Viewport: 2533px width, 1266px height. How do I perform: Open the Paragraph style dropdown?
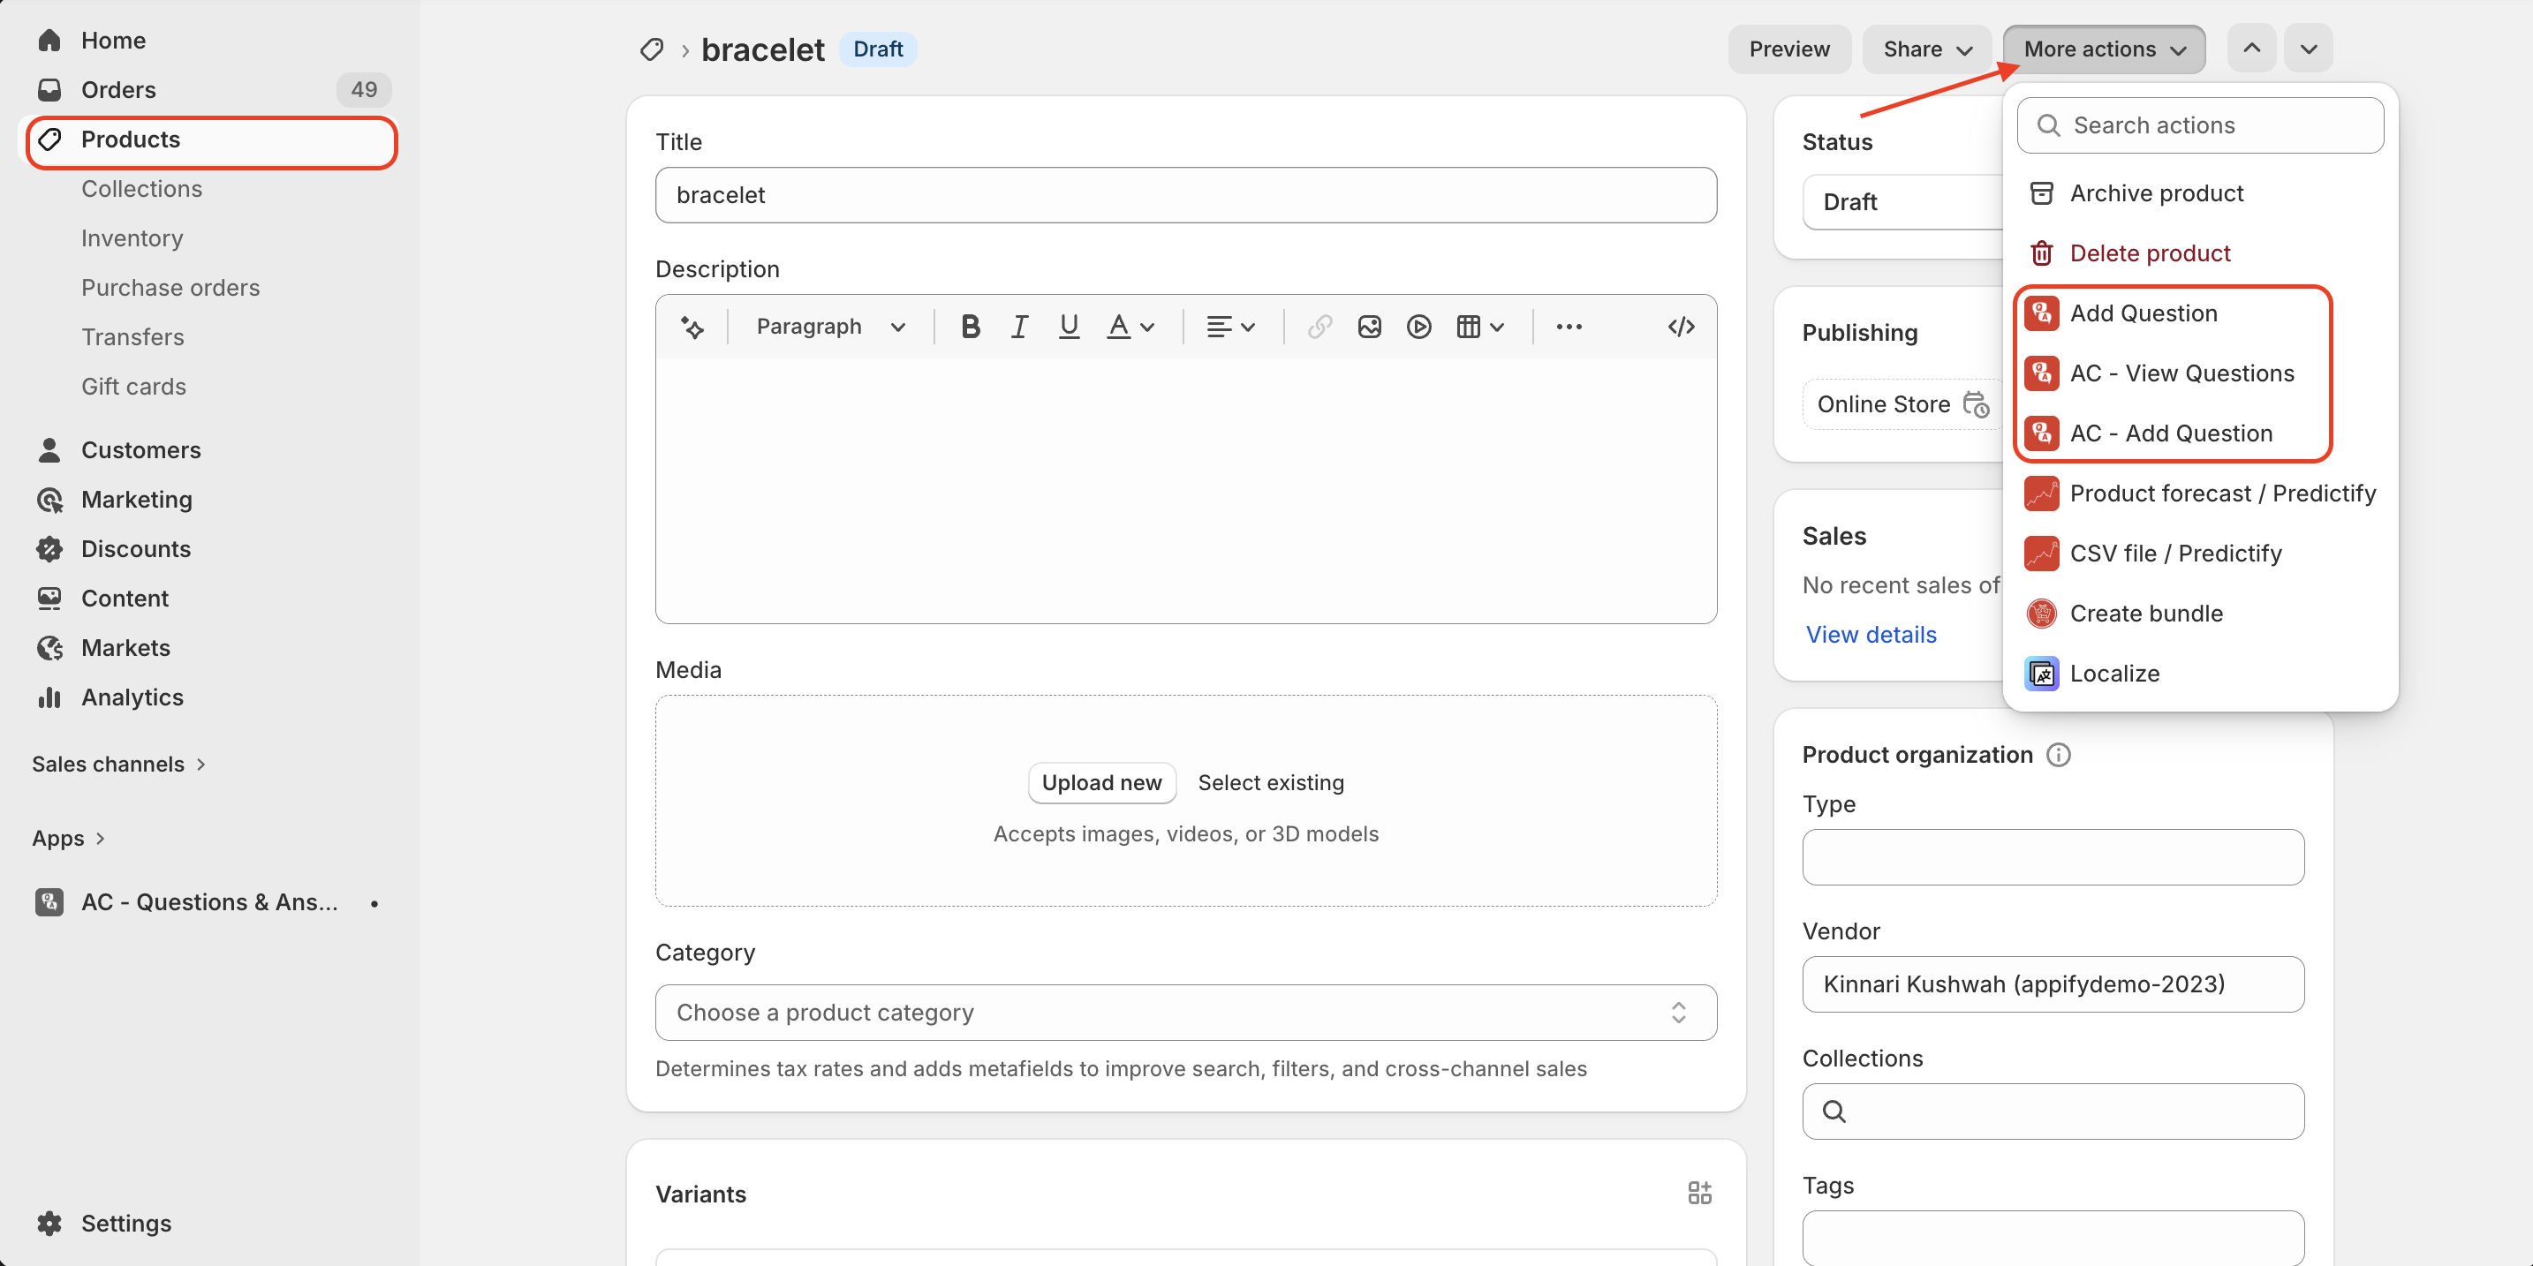point(830,327)
